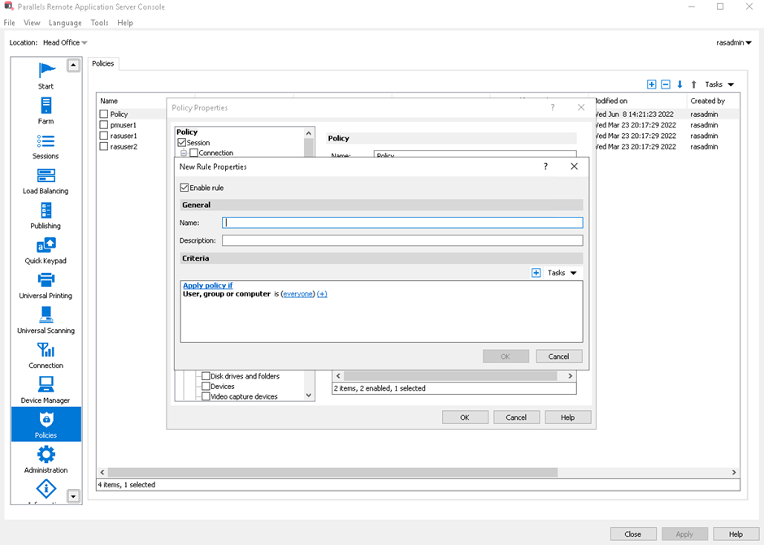
Task: Open Tasks dropdown in Policies toolbar
Action: pos(719,84)
